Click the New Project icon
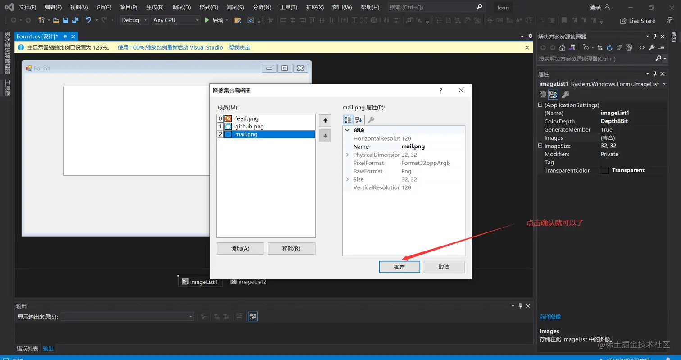 [x=41, y=20]
